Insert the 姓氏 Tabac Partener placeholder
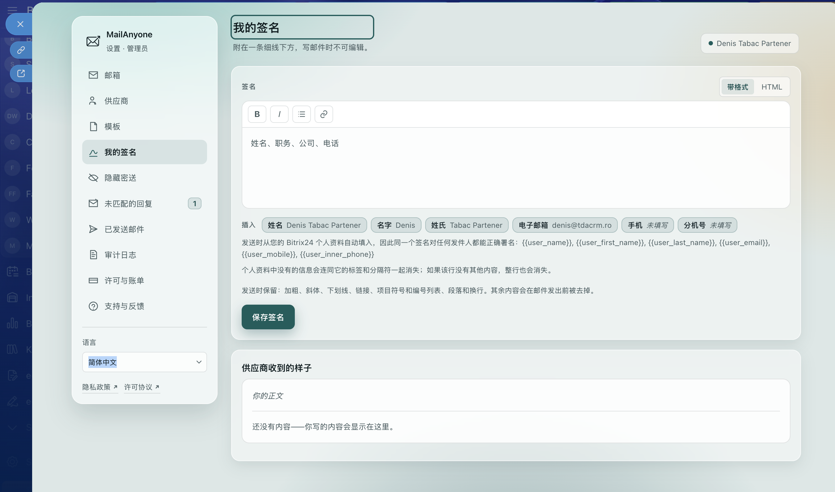Viewport: 835px width, 492px height. [x=467, y=225]
